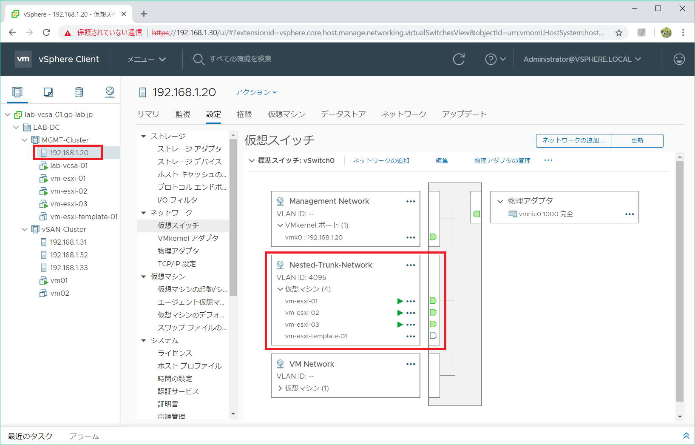This screenshot has height=445, width=695.
Task: Collapse the 標準スイッチ vSwitch0 panel
Action: click(x=252, y=160)
